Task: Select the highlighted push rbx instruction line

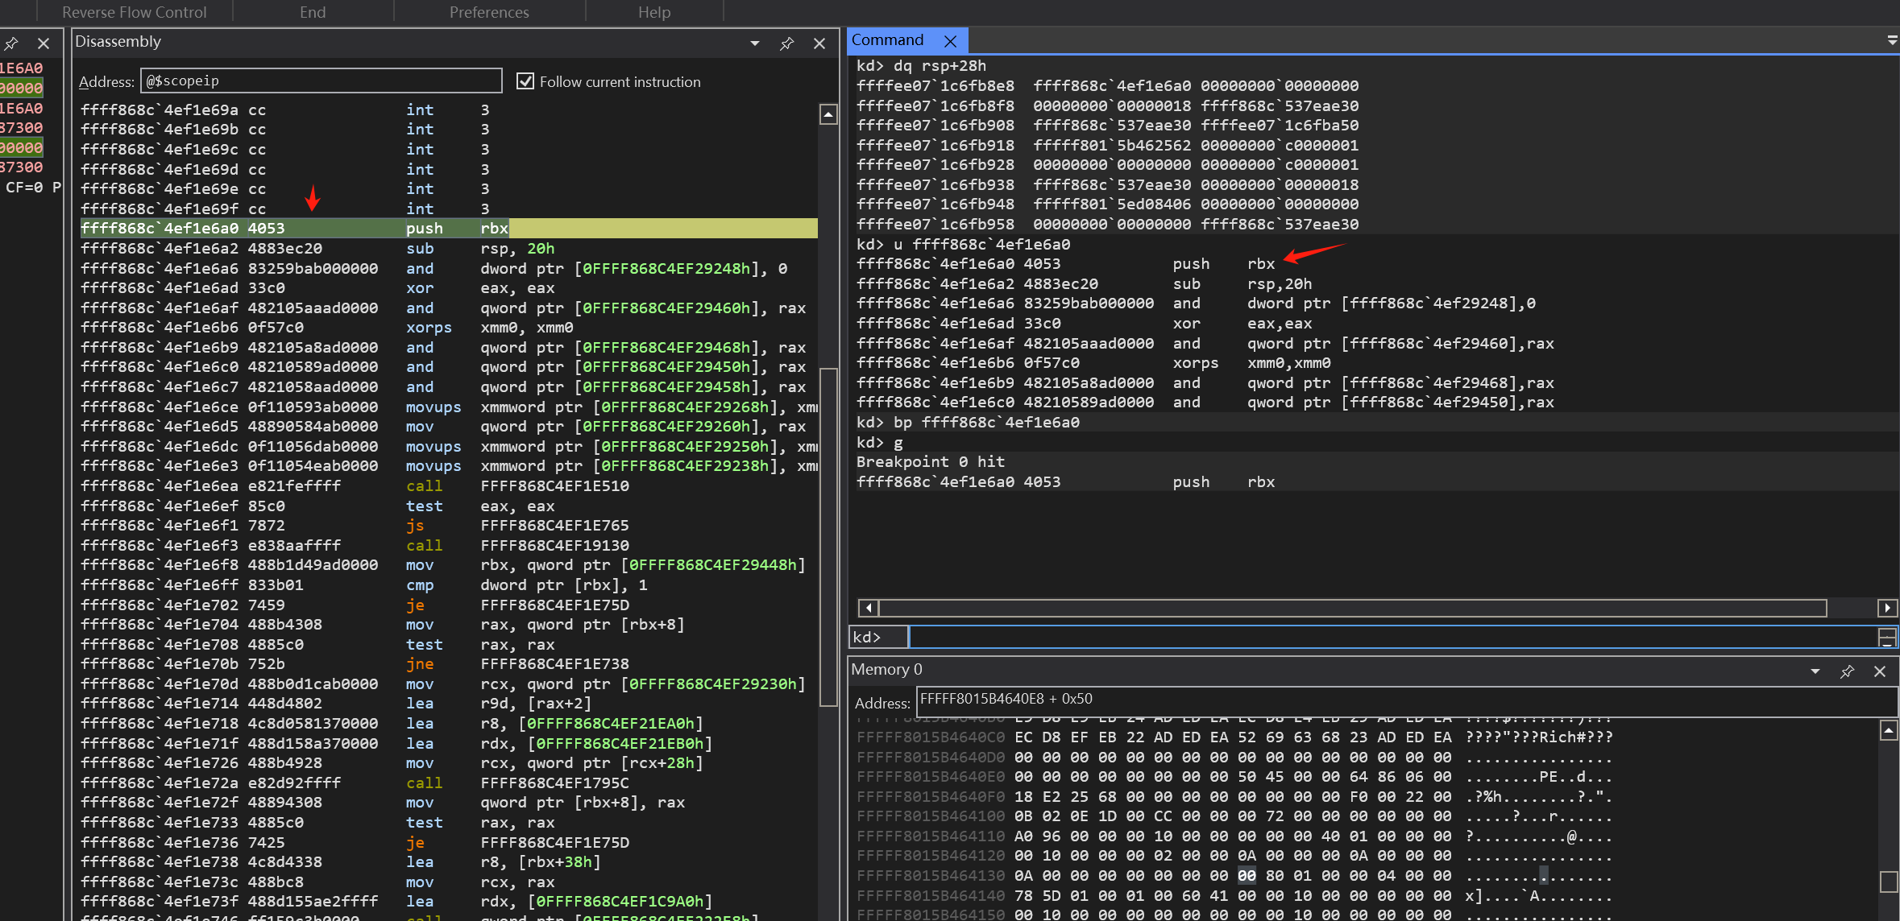Action: 448,229
